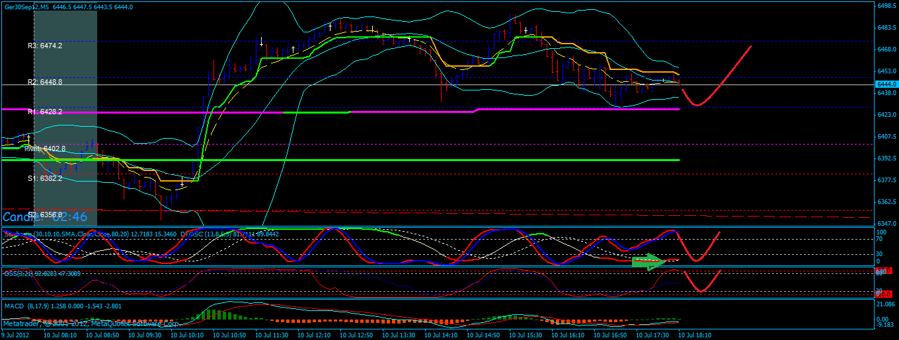
Task: Click the stochastic scale value 100
Action: point(881,232)
